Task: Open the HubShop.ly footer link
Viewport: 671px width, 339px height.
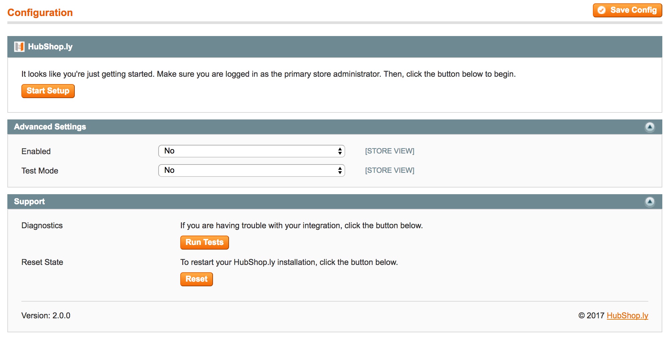Action: point(627,316)
